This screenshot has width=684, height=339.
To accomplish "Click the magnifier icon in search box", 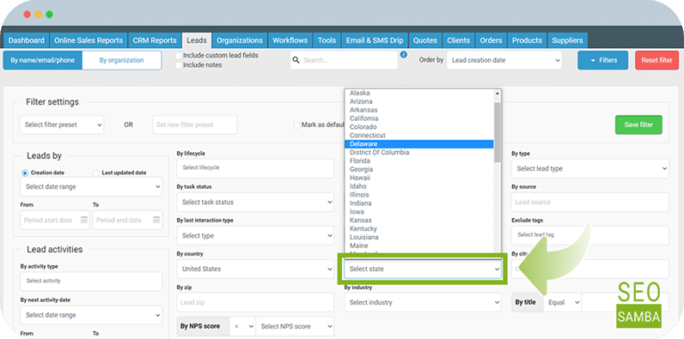I will pyautogui.click(x=297, y=61).
